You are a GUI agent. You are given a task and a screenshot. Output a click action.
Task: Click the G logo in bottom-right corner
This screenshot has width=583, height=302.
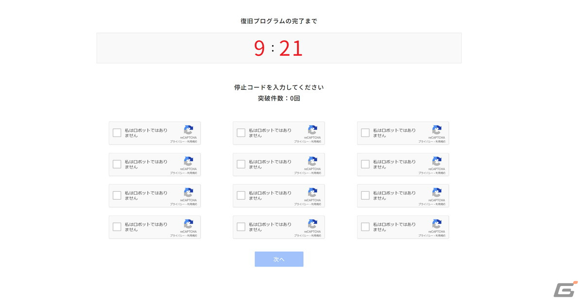point(565,289)
